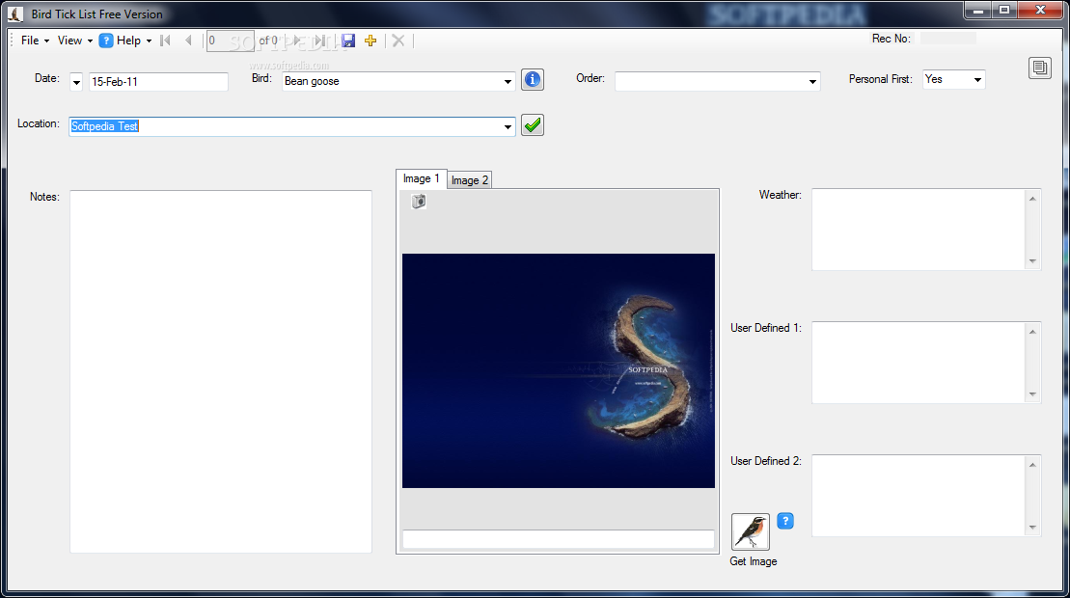Open the Help menu
This screenshot has height=598, width=1070.
(134, 41)
